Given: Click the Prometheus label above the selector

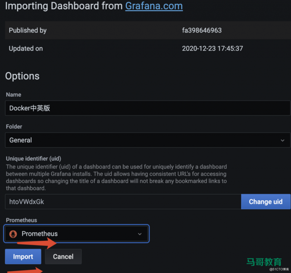Looking at the screenshot, I should point(22,220).
